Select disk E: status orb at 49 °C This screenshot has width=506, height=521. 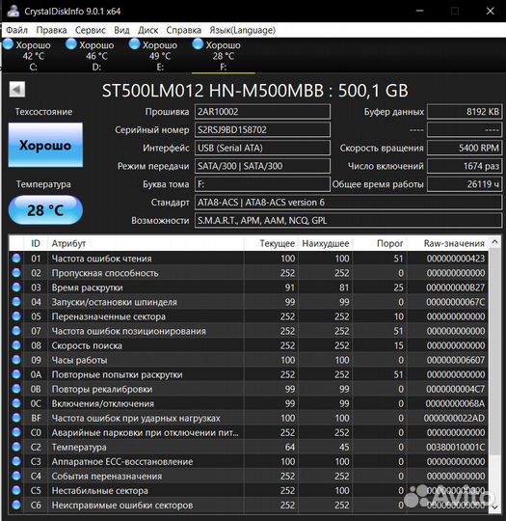[135, 43]
